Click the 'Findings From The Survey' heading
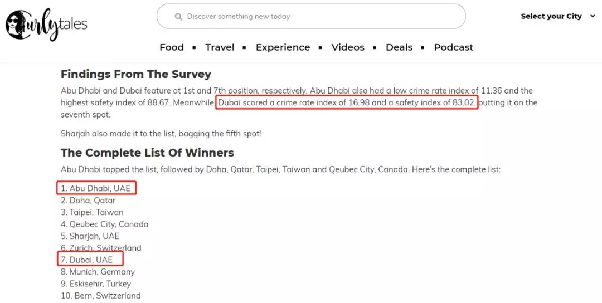Image resolution: width=602 pixels, height=303 pixels. (x=136, y=74)
